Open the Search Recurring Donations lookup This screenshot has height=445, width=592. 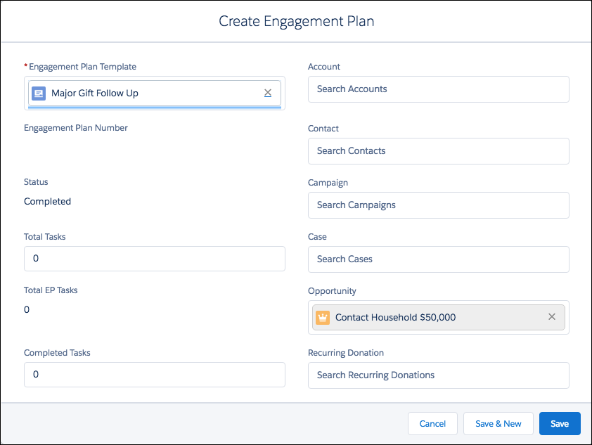coord(438,375)
